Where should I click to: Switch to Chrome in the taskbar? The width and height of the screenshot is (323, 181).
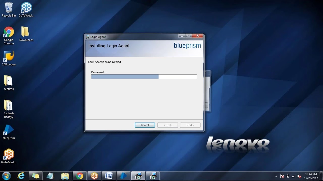pos(80,176)
